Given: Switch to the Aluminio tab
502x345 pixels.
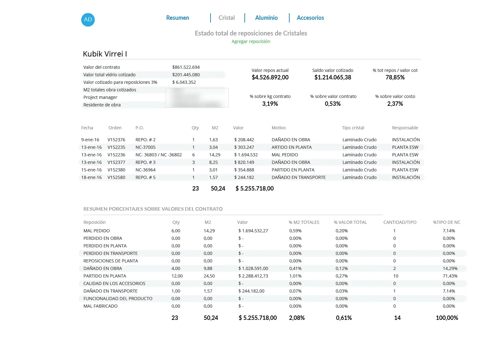Looking at the screenshot, I should (x=266, y=18).
